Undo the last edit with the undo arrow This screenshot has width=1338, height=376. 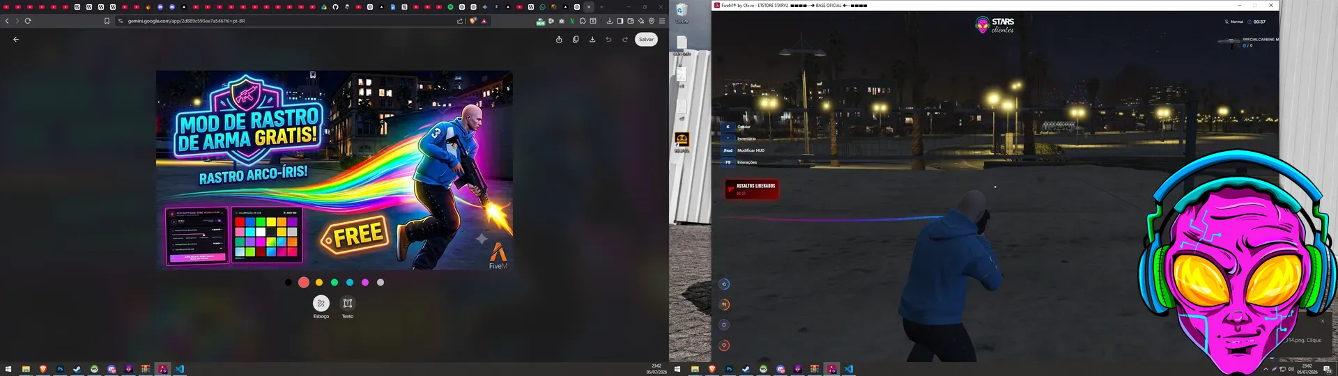click(608, 40)
